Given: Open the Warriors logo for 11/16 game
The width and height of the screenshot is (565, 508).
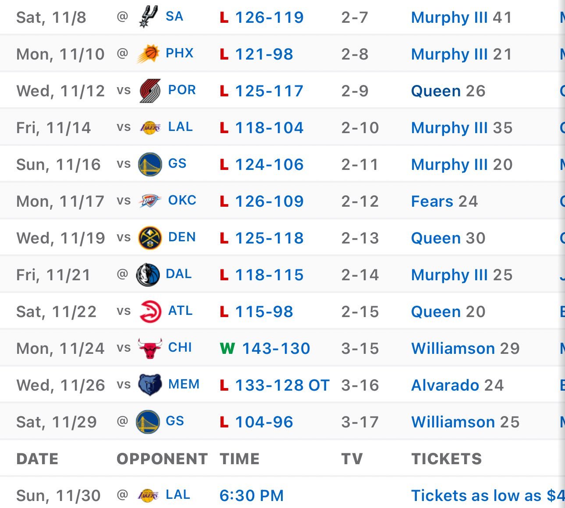Looking at the screenshot, I should pos(150,164).
